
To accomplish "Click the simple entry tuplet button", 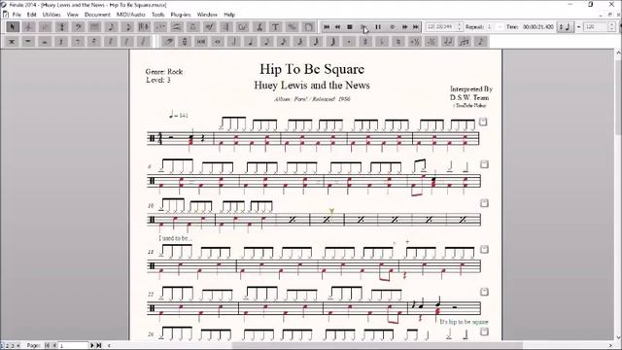I will coord(465,41).
